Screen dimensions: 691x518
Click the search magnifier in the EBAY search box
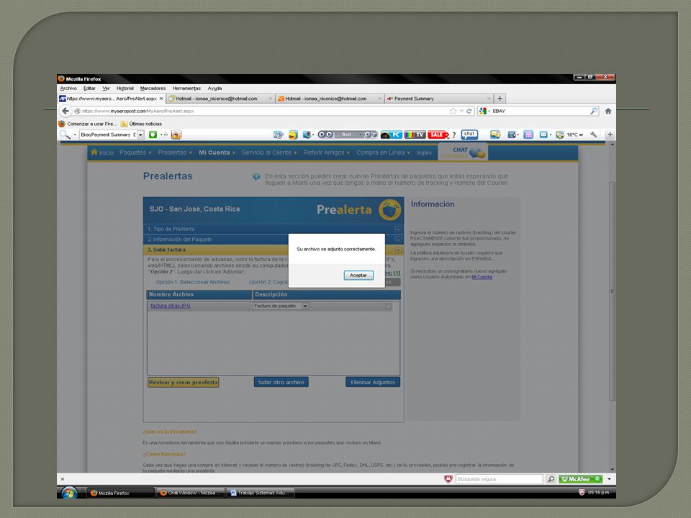[594, 111]
